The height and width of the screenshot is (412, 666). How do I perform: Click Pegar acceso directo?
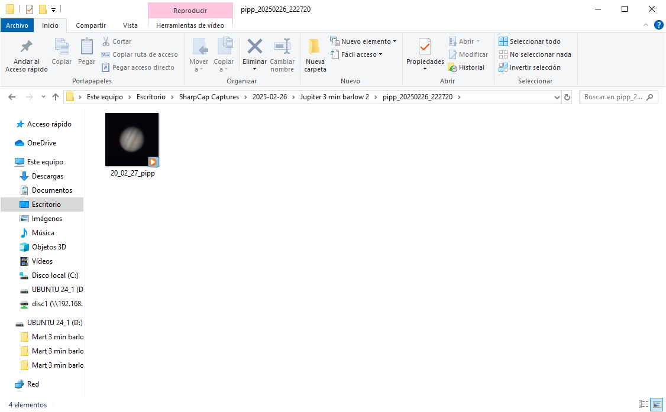pos(138,67)
